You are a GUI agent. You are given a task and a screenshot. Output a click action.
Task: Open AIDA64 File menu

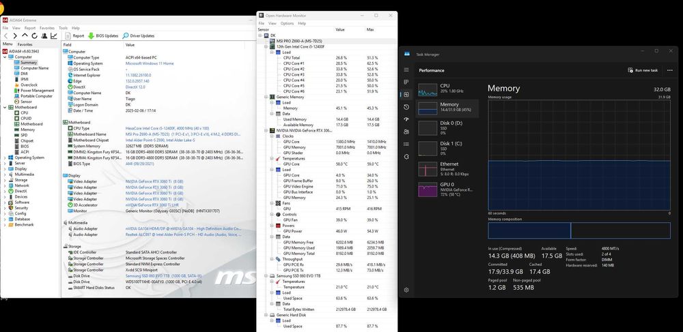click(x=5, y=28)
